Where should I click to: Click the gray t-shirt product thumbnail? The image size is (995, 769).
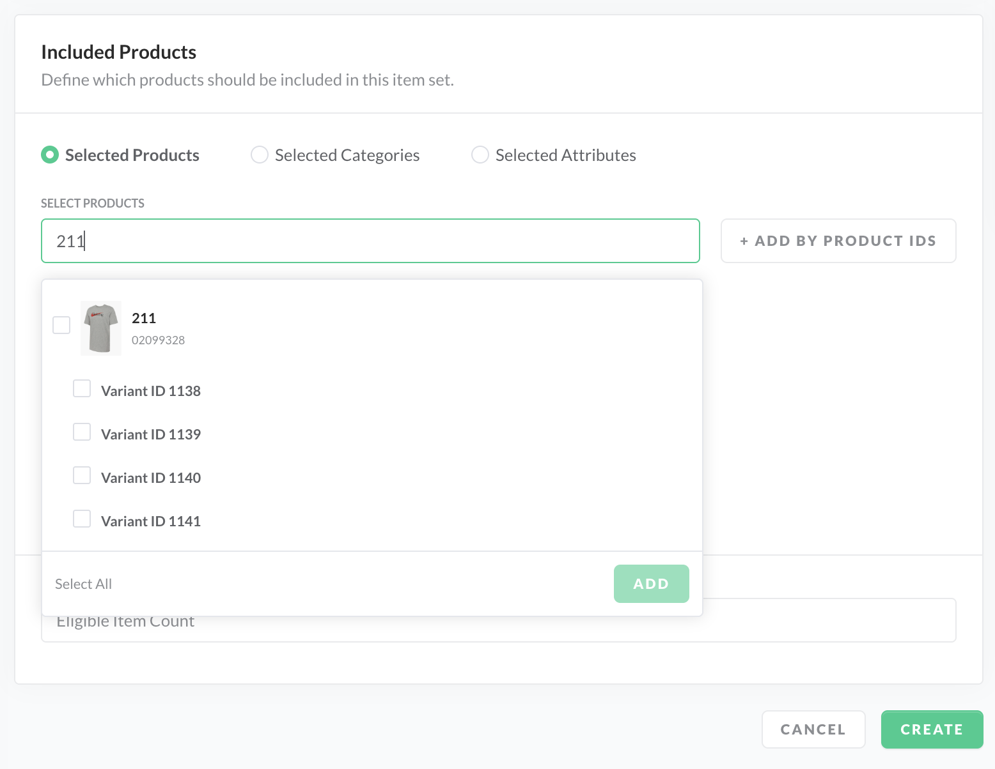tap(101, 328)
